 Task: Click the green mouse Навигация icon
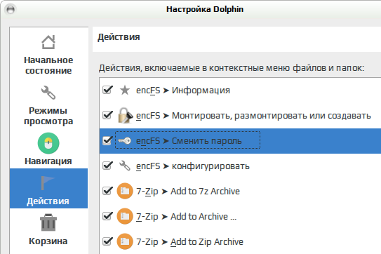pyautogui.click(x=48, y=143)
